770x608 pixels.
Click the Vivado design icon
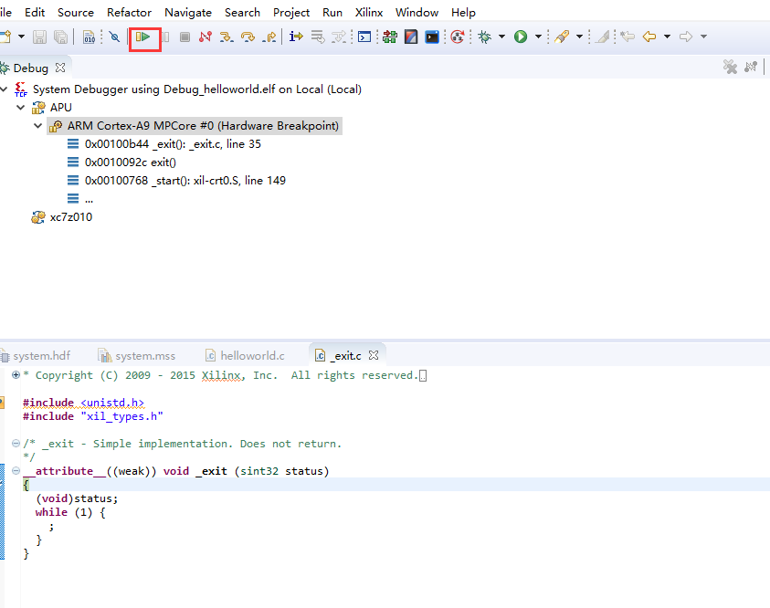(411, 37)
